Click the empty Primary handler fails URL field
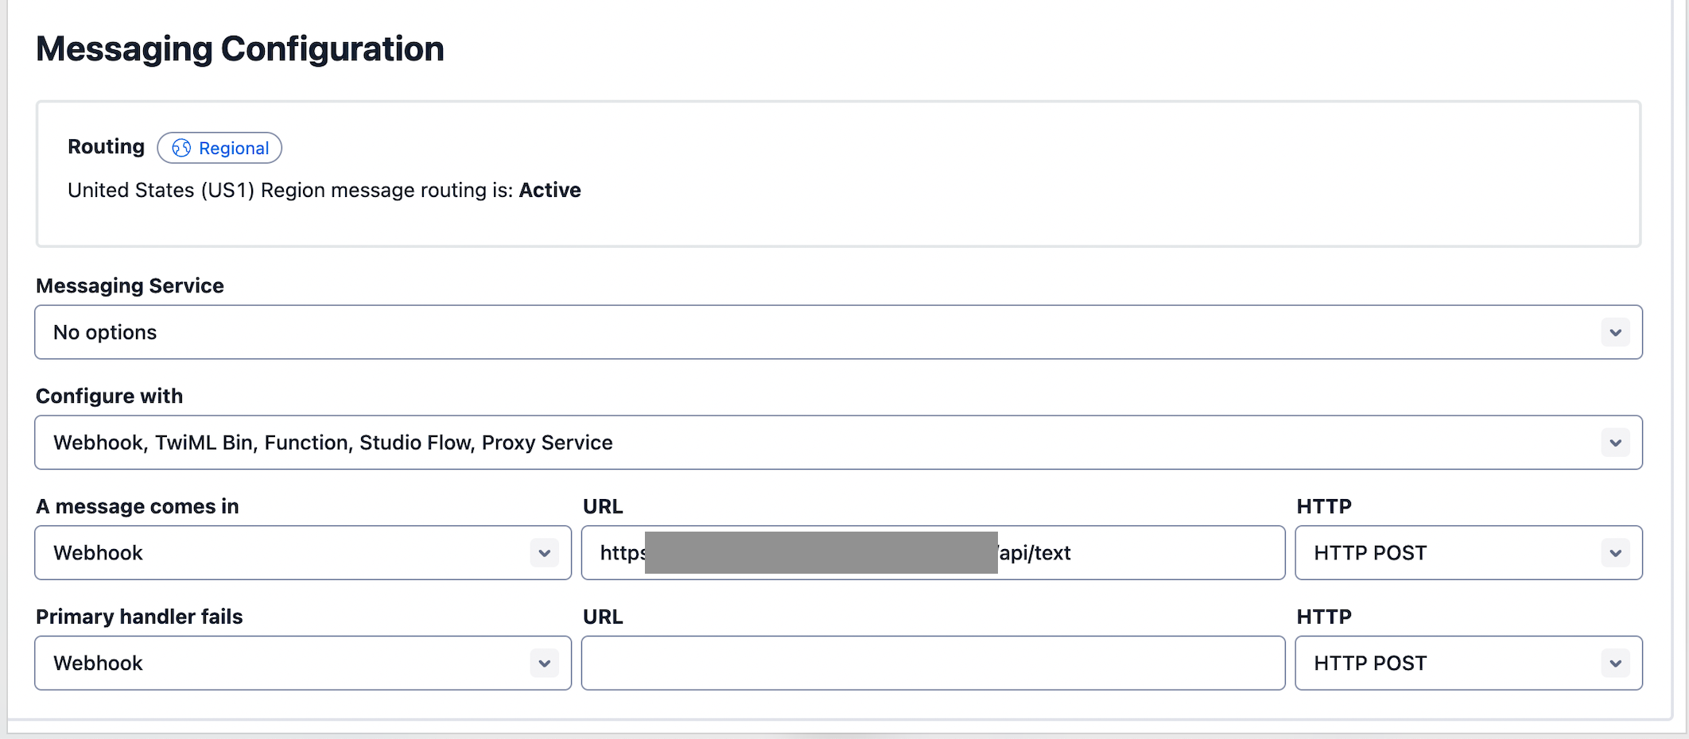The image size is (1689, 739). point(933,664)
